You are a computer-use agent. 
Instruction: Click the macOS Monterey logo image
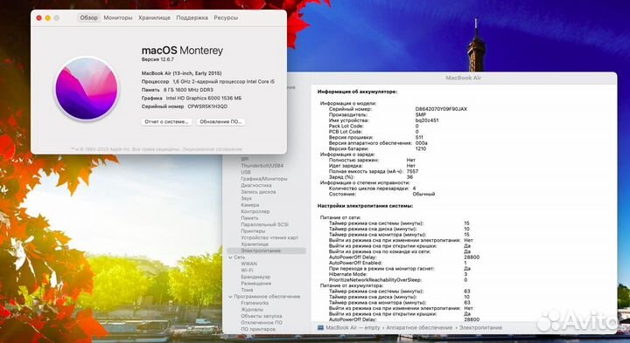(x=87, y=88)
